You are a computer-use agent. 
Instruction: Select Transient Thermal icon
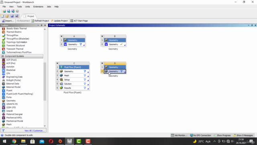(x=4, y=49)
